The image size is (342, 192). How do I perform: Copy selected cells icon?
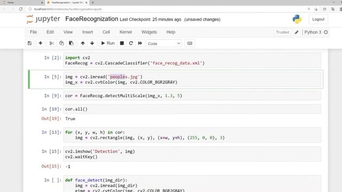[x=61, y=43]
